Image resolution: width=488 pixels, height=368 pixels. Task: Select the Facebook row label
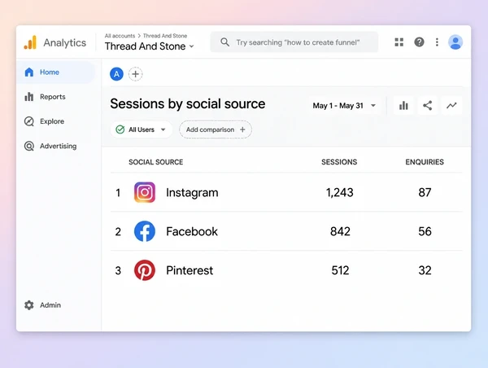point(192,231)
